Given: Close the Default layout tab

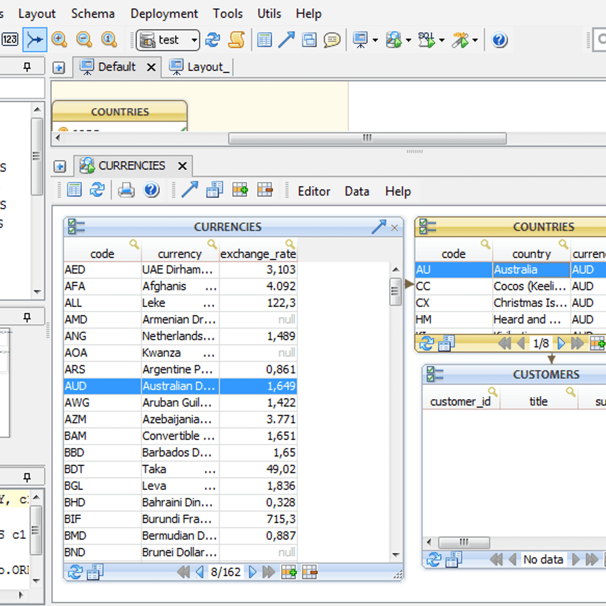Looking at the screenshot, I should (151, 67).
